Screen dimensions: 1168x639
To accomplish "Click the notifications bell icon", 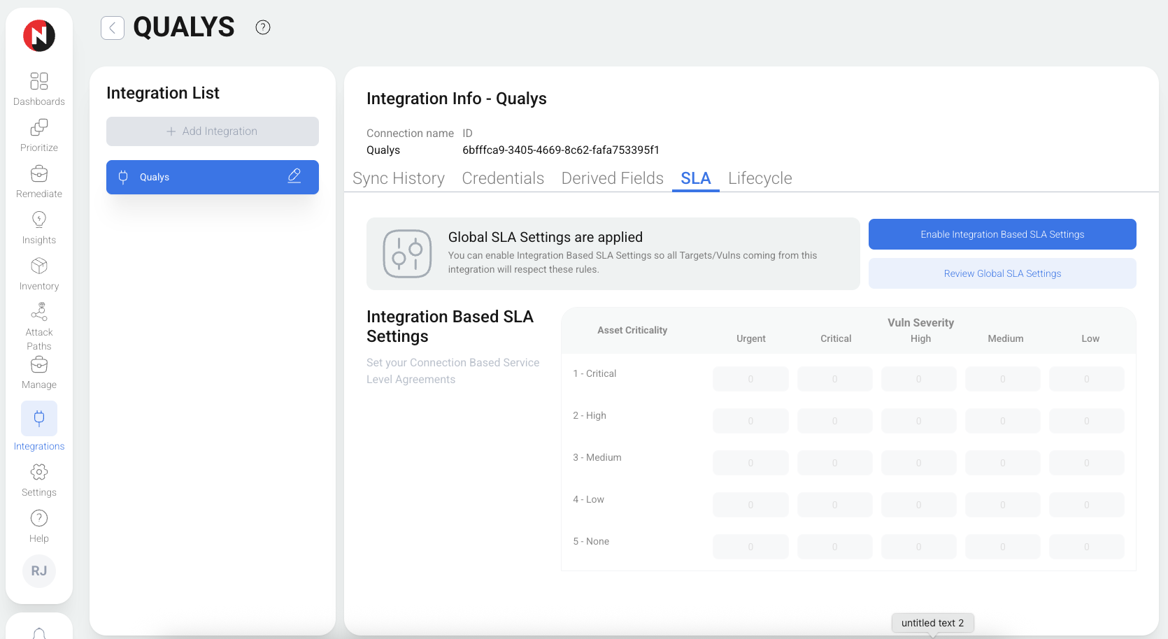I will [x=39, y=633].
